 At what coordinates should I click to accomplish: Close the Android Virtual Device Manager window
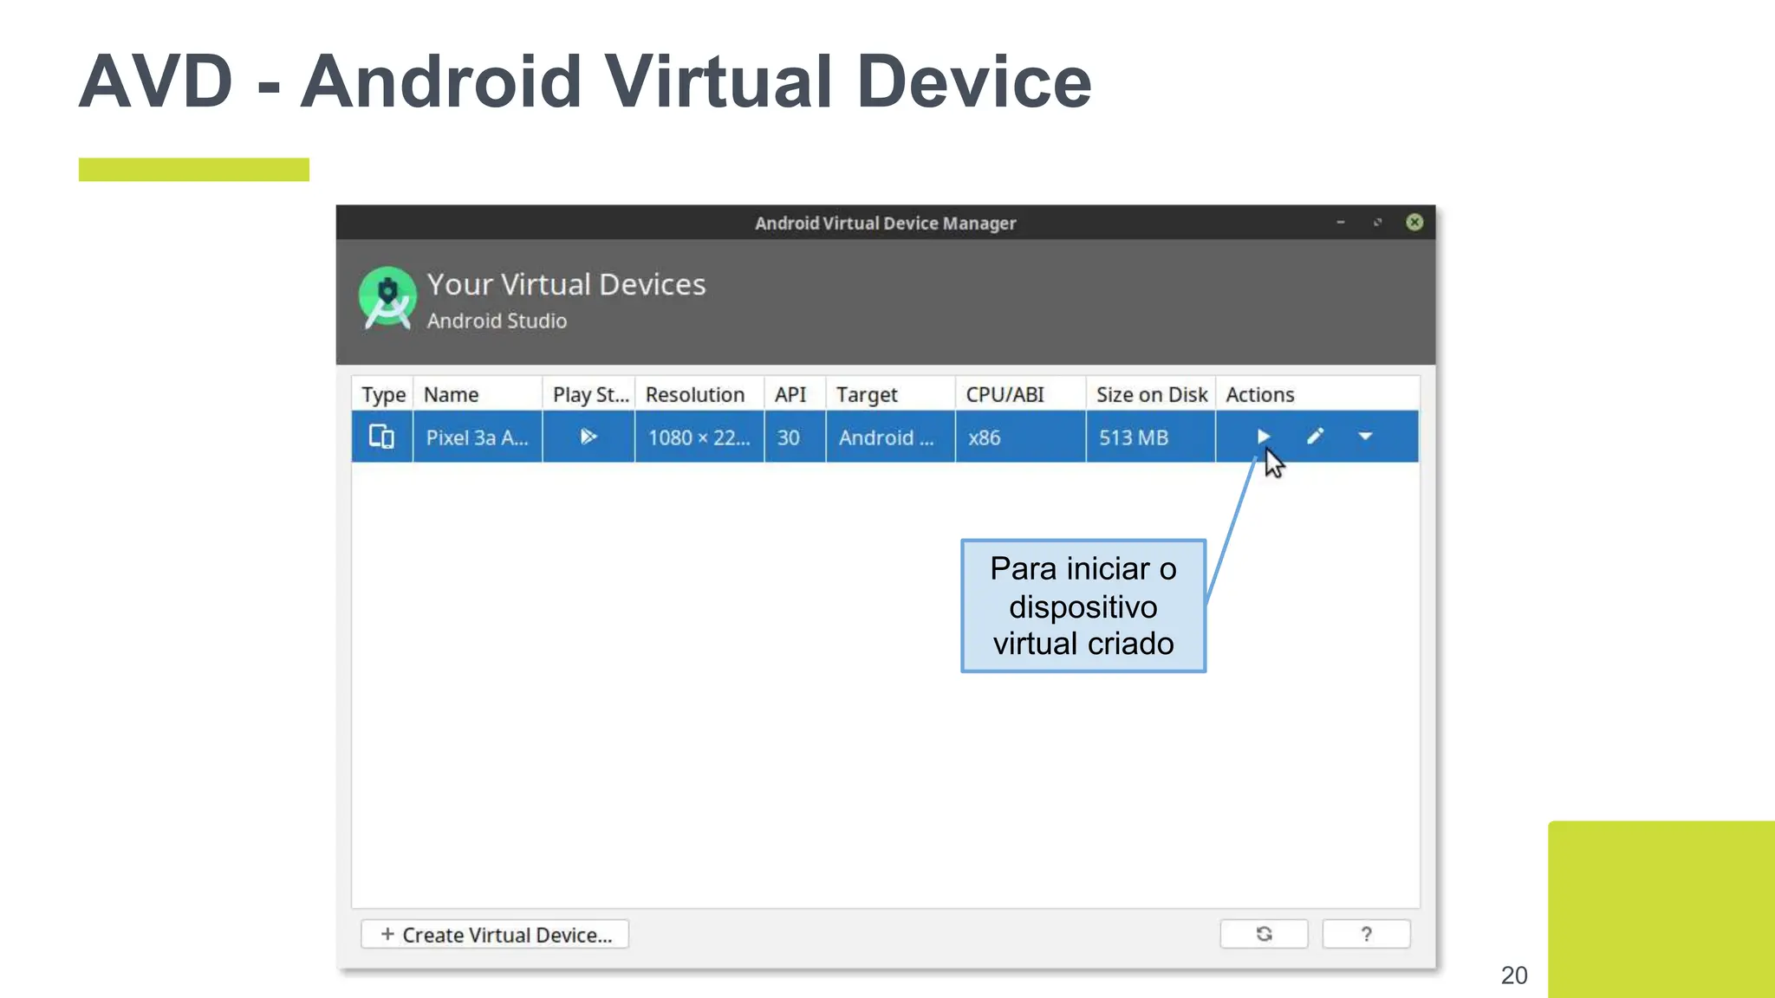pos(1414,223)
